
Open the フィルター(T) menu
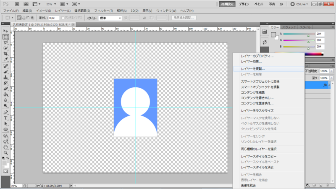point(103,11)
